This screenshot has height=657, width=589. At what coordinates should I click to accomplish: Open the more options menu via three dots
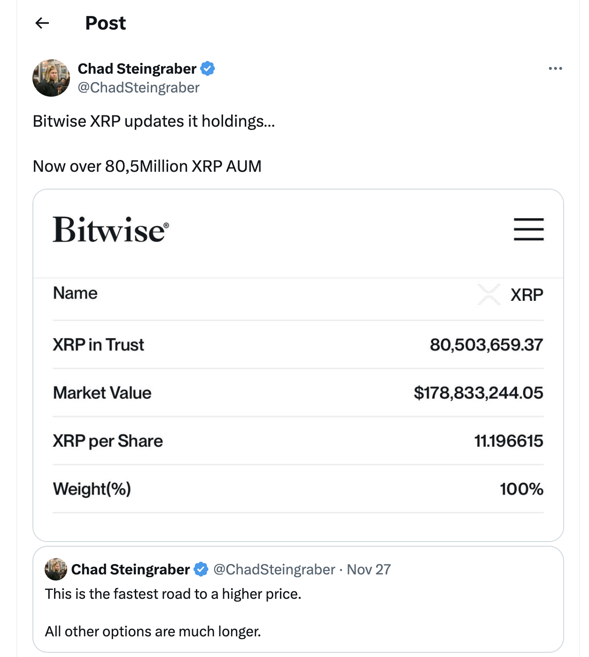[556, 68]
